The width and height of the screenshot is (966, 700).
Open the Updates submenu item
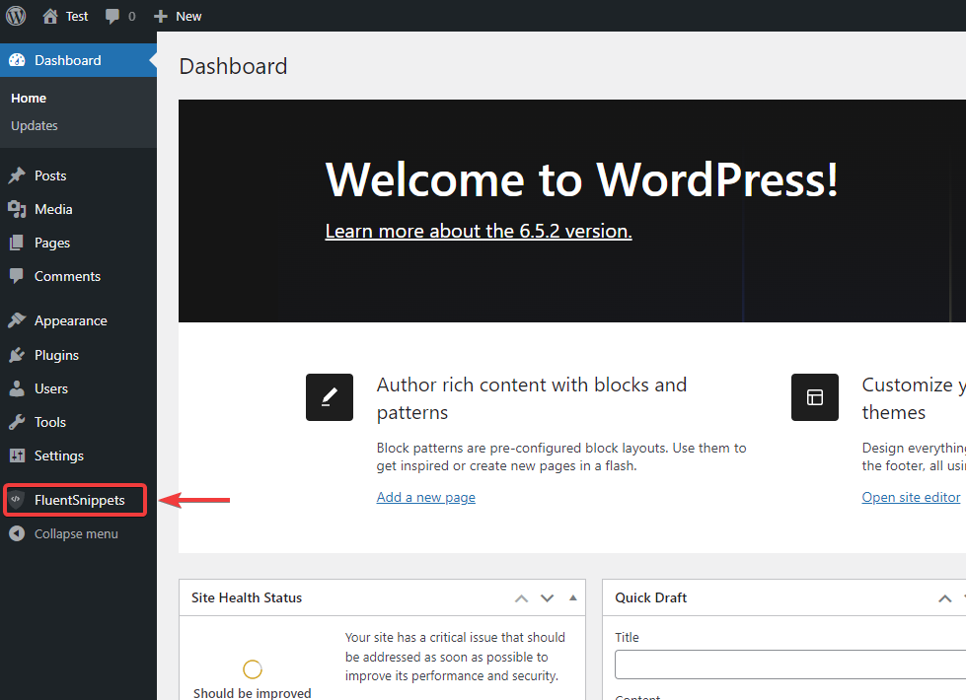35,125
